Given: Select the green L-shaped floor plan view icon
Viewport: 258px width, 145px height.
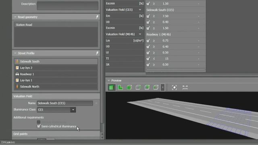Looking at the screenshot, I should pos(121,87).
